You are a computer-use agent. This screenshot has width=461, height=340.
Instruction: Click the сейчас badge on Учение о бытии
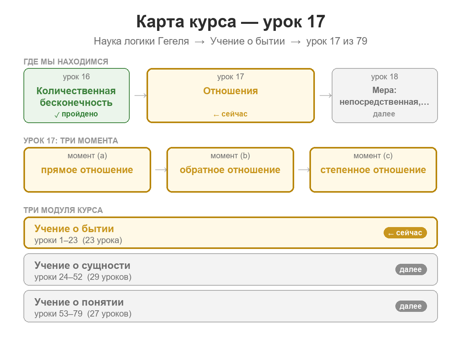coord(405,233)
